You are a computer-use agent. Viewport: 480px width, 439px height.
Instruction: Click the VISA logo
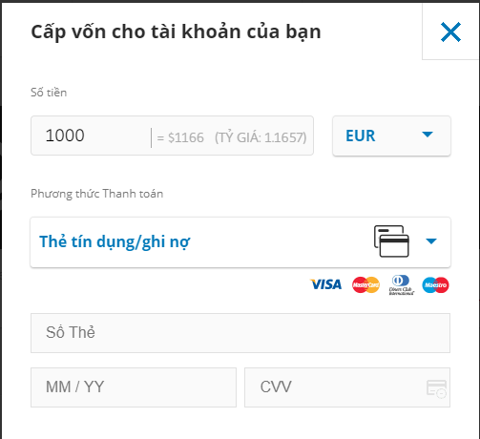coord(326,284)
